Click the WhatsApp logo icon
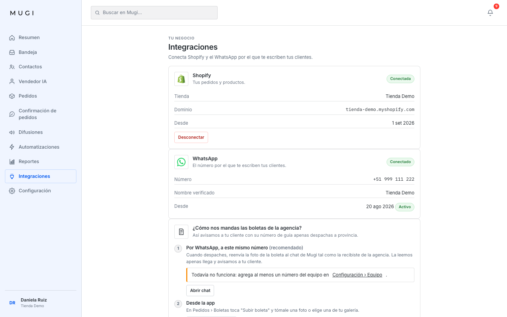The width and height of the screenshot is (507, 317). tap(181, 162)
